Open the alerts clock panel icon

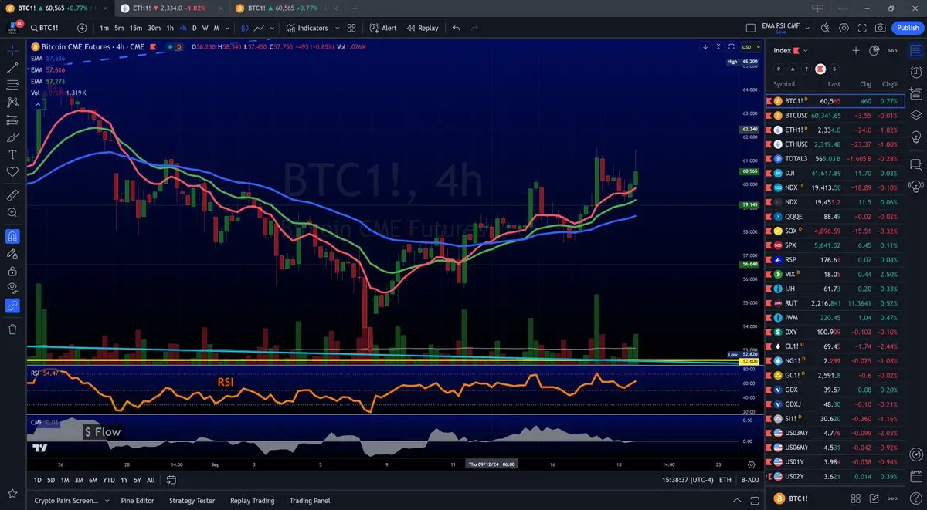pos(916,73)
